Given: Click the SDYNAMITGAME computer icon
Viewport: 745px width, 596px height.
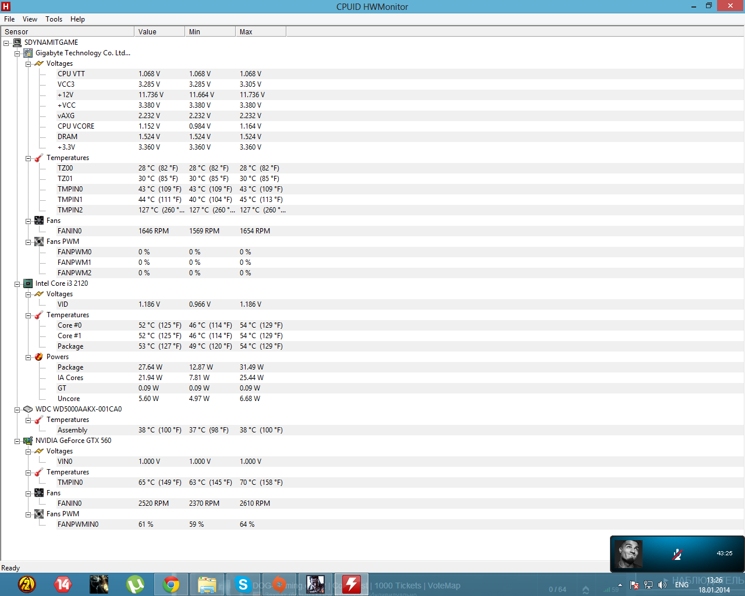Looking at the screenshot, I should pos(17,42).
